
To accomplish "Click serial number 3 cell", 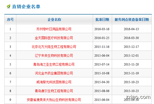I will click(10, 47).
